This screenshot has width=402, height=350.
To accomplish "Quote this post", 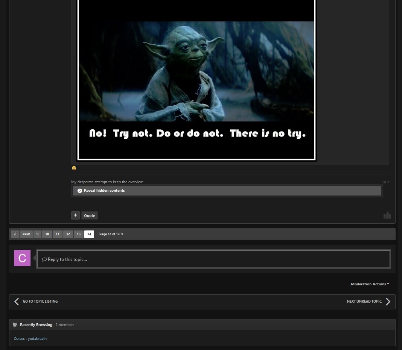I will point(90,215).
